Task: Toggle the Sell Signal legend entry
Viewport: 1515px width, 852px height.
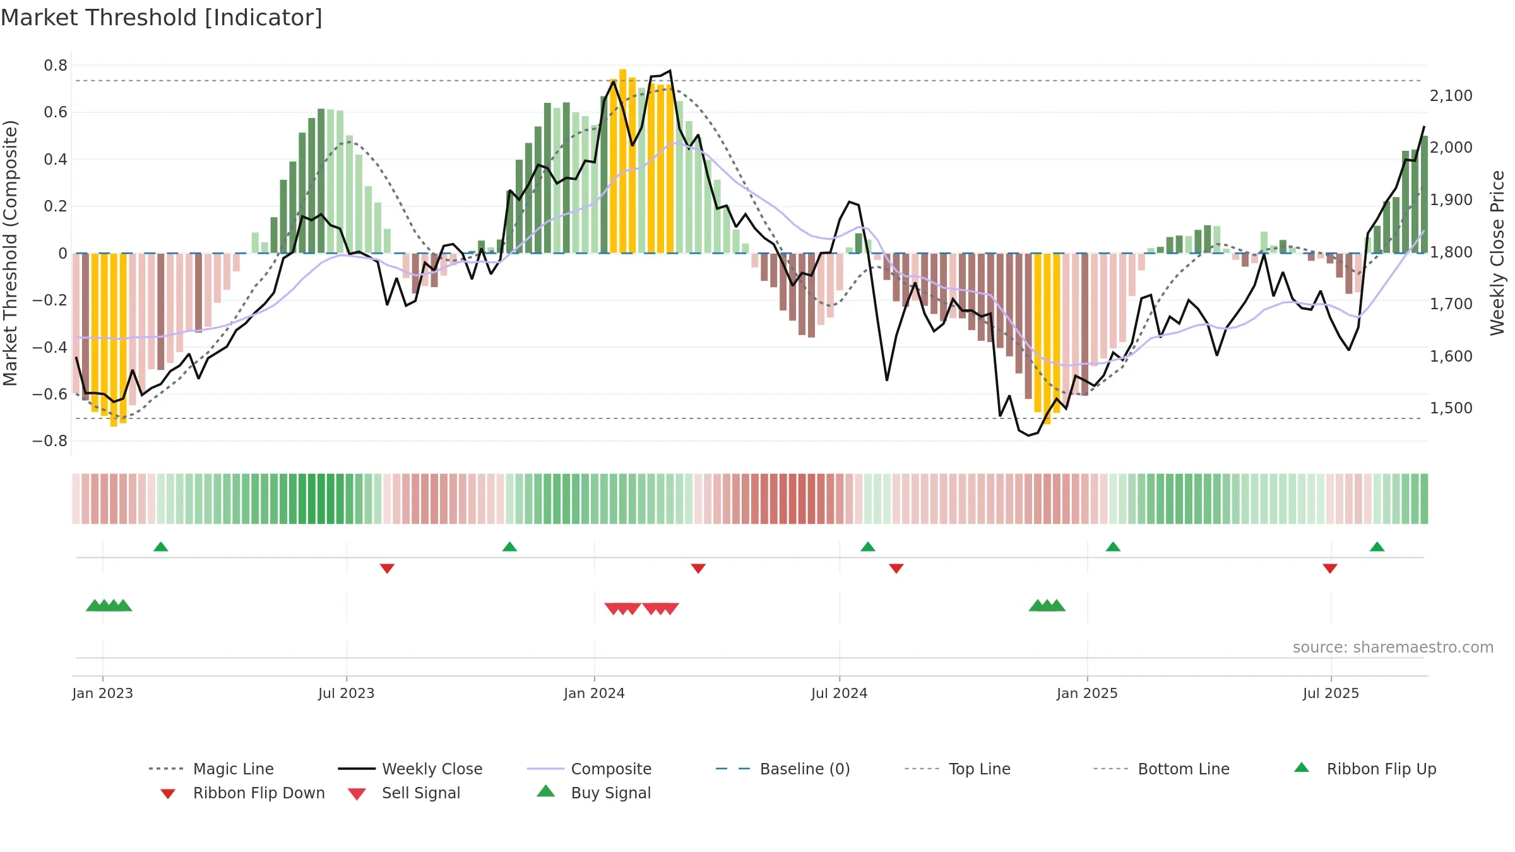Action: (x=404, y=793)
